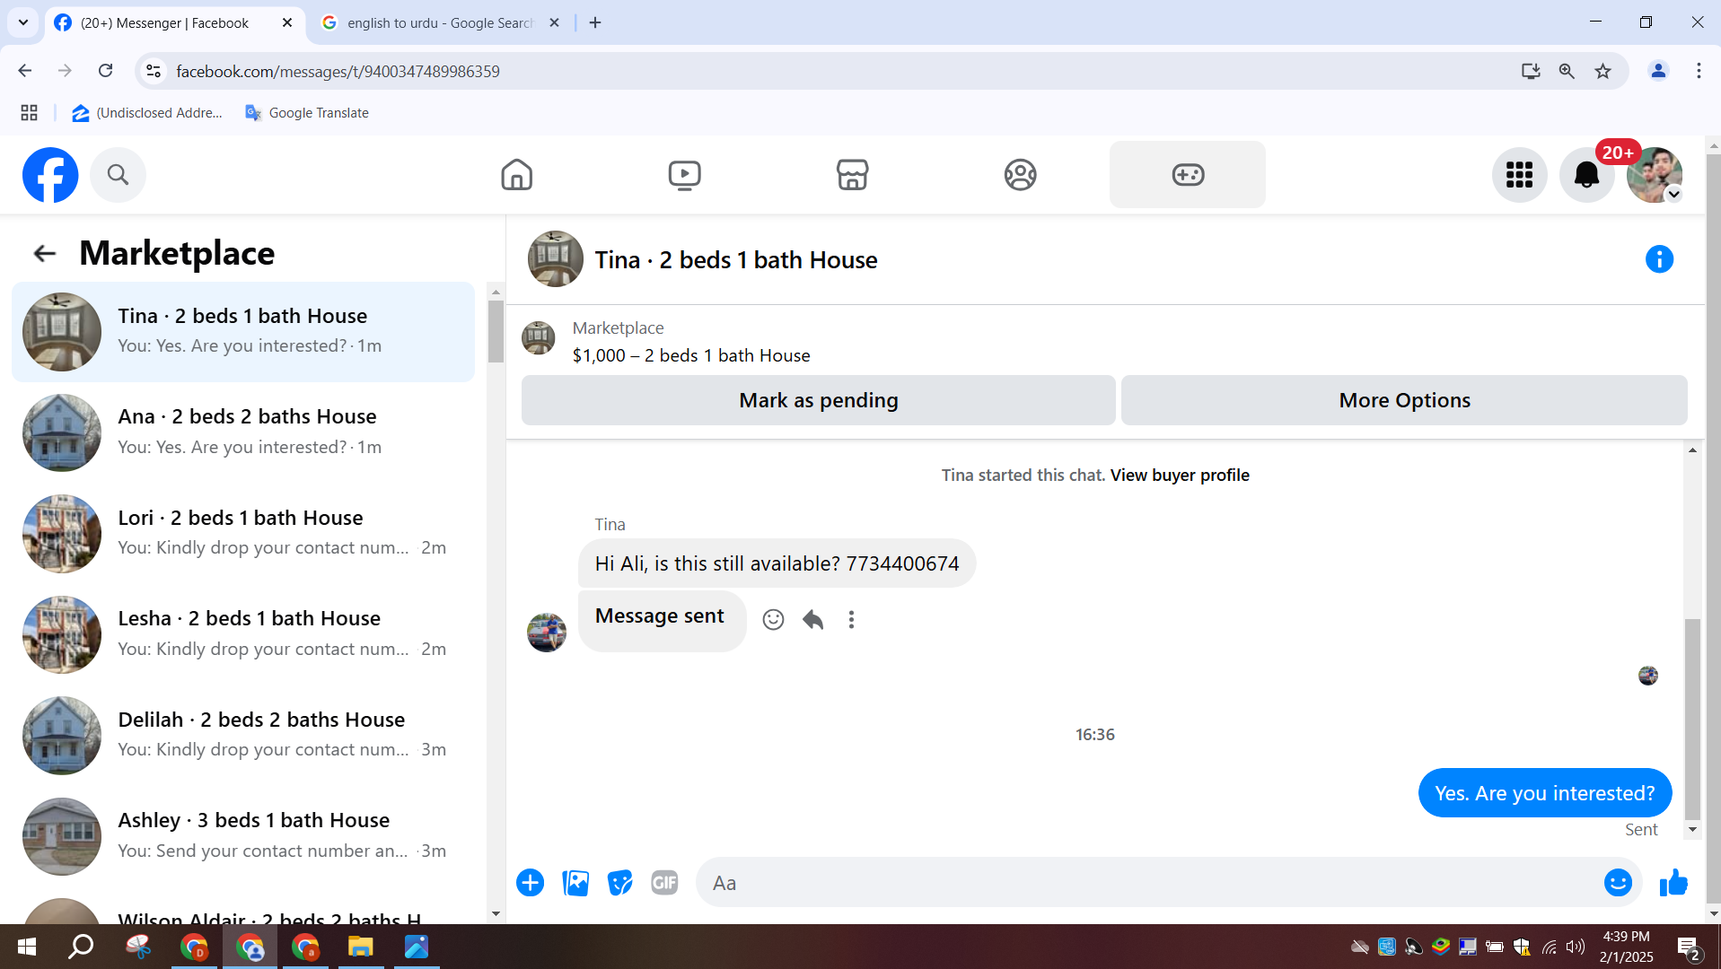Viewport: 1721px width, 969px height.
Task: Open Lori 2 beds 1 bath conversation
Action: 243,534
